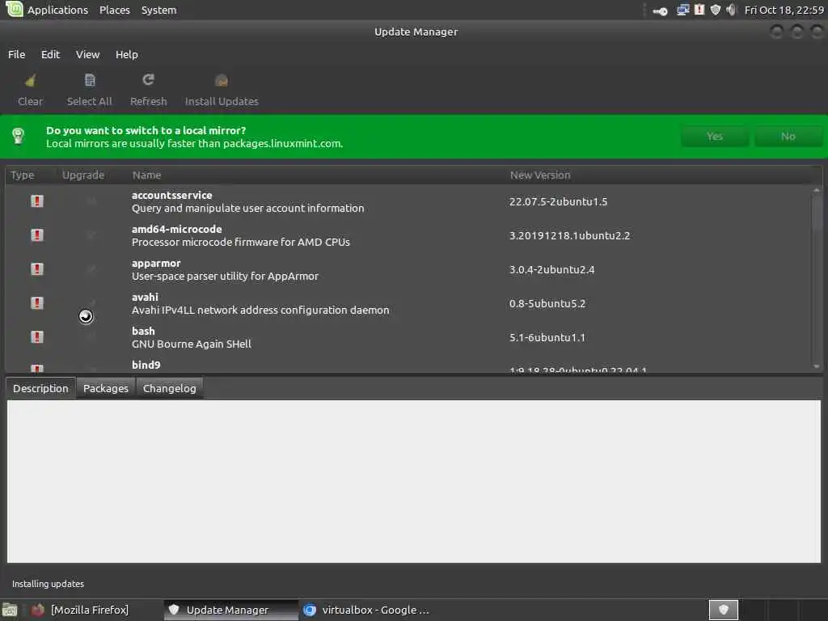Click the Chrome icon of virtualbox taskbar entry
The width and height of the screenshot is (828, 621).
coord(310,610)
